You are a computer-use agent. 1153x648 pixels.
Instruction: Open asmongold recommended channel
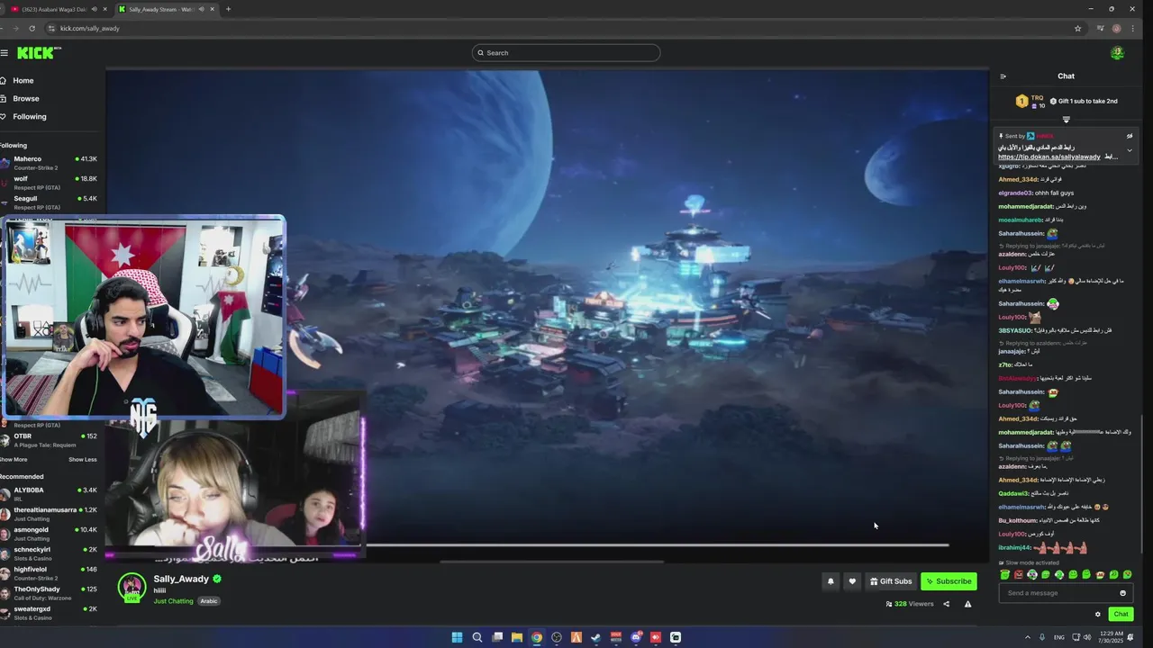tap(50, 534)
